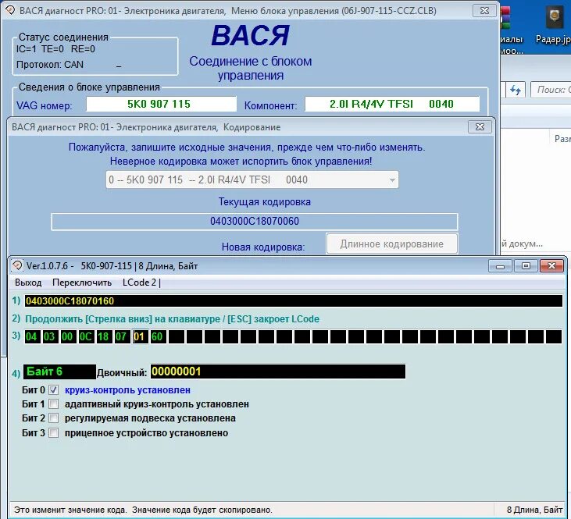Viewport: 571px width, 519px height.
Task: Open the LCode 2 menu item
Action: (139, 283)
